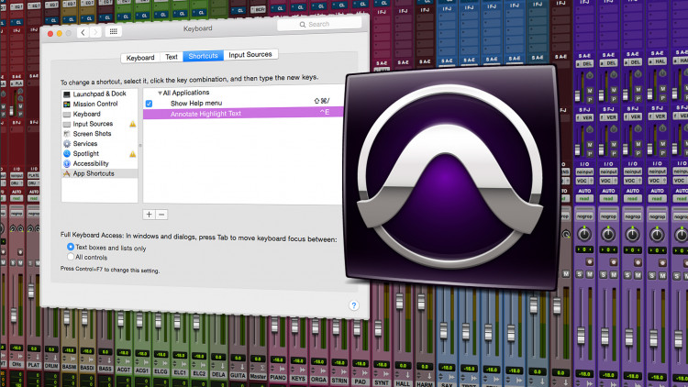Screen dimensions: 688x387
Task: Remove the shortcut with the minus button
Action: (x=161, y=215)
